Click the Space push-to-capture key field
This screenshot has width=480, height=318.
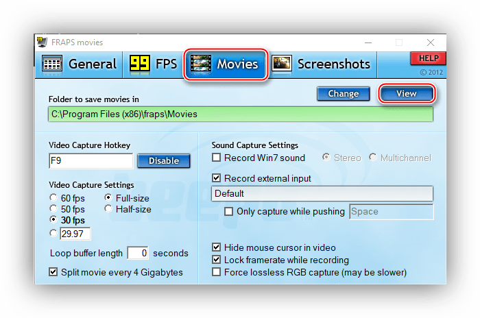pyautogui.click(x=392, y=212)
